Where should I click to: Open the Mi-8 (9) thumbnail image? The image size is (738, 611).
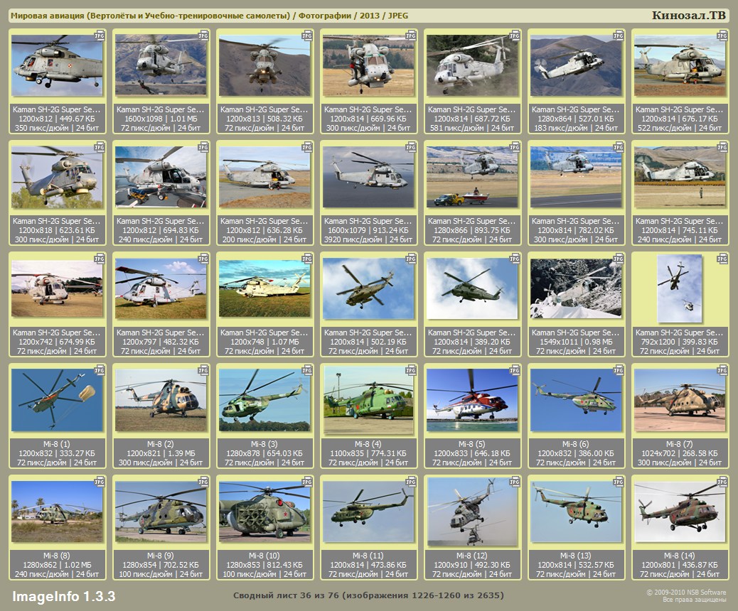tap(161, 512)
